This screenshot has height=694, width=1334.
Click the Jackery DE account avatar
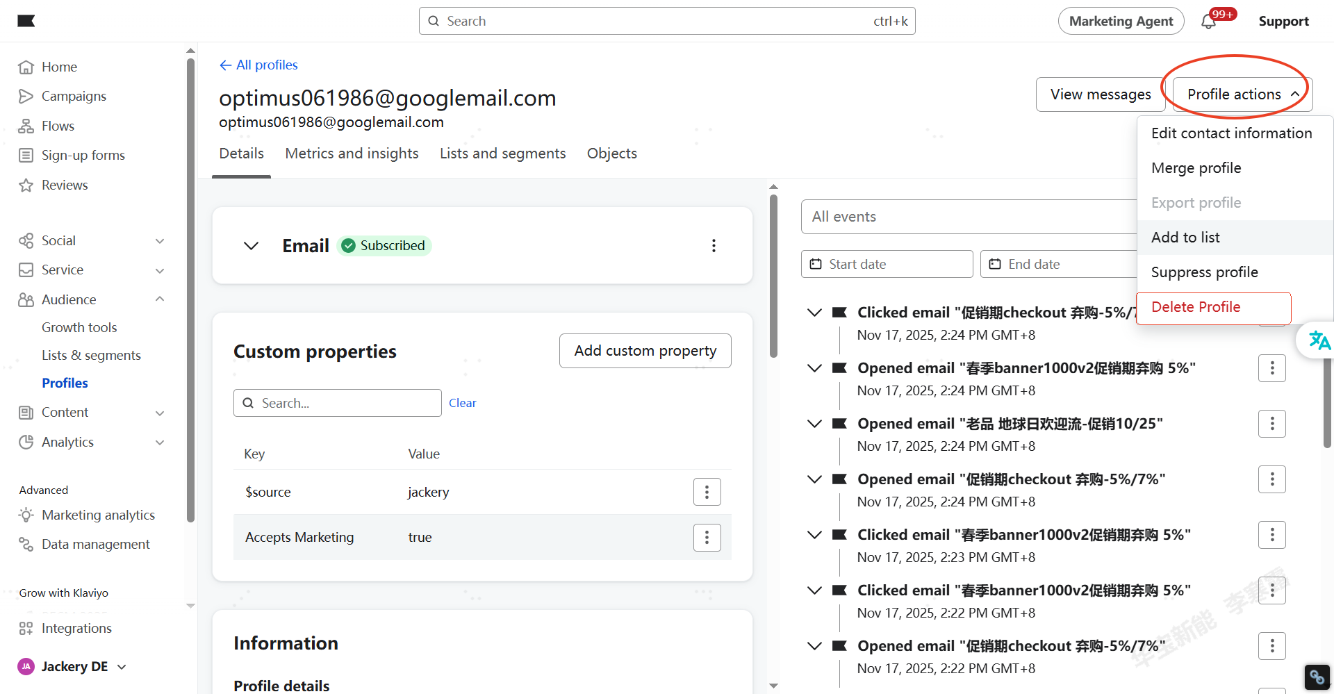pos(26,666)
